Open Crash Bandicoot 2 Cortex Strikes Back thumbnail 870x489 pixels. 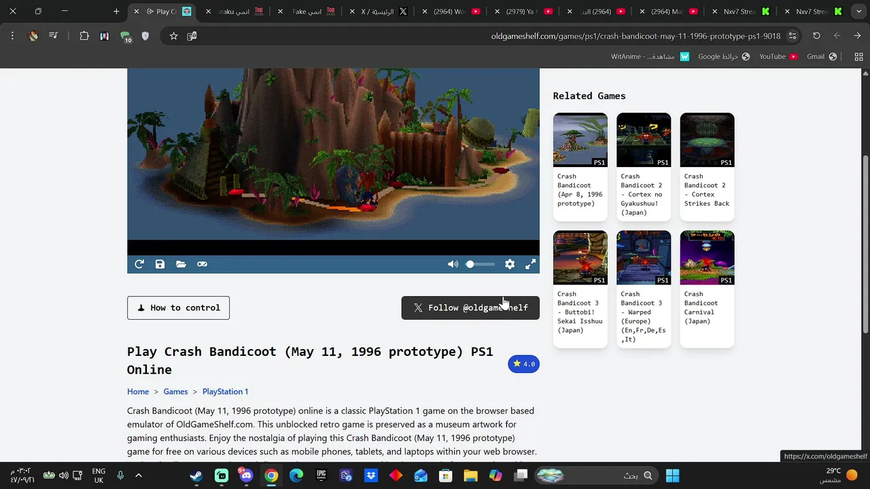click(x=707, y=140)
